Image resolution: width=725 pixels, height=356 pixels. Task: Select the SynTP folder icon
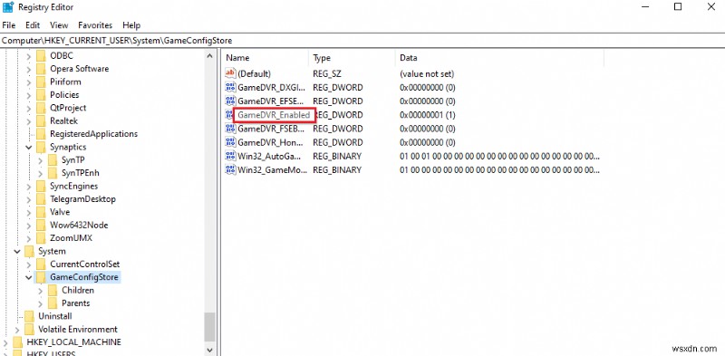[53, 160]
